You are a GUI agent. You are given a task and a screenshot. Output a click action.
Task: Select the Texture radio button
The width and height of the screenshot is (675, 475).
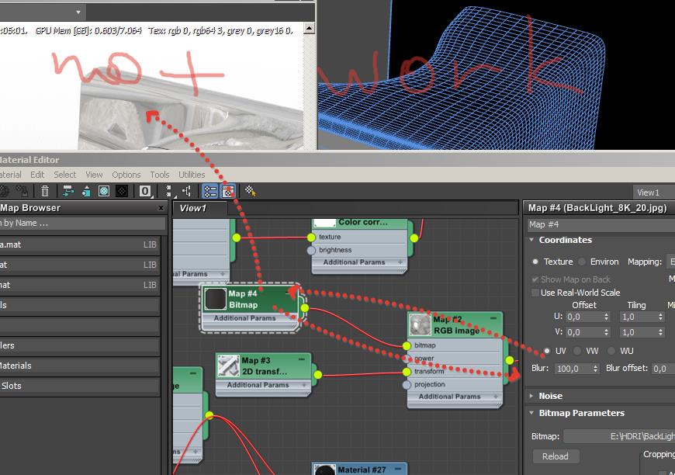(x=535, y=262)
